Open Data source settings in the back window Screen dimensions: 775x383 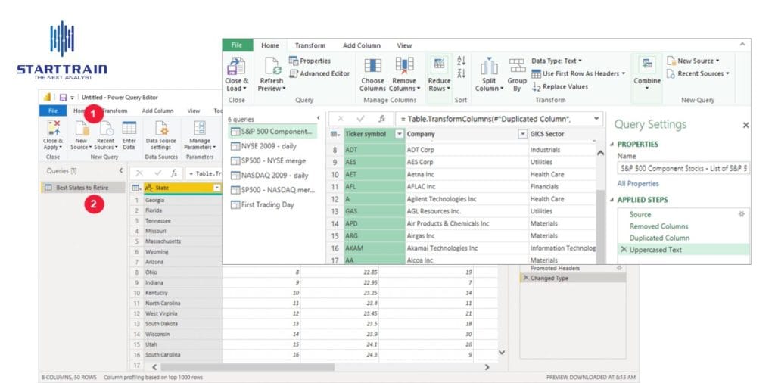[x=160, y=135]
